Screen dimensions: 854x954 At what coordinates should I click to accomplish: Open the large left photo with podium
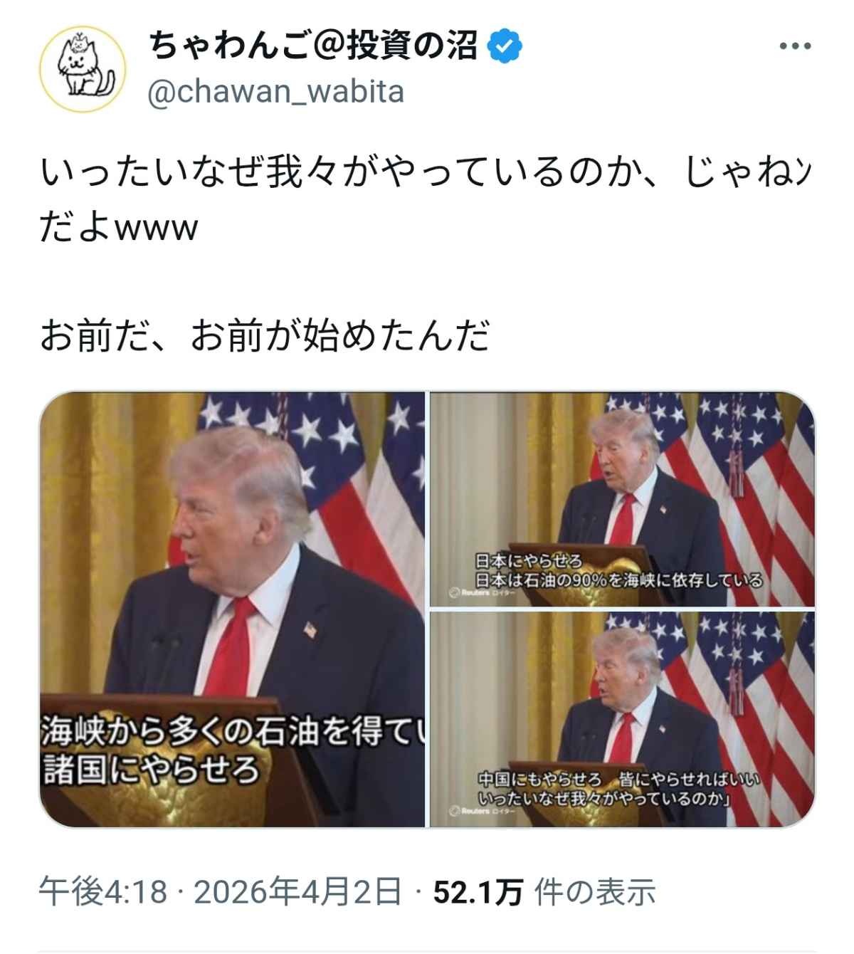tap(232, 609)
